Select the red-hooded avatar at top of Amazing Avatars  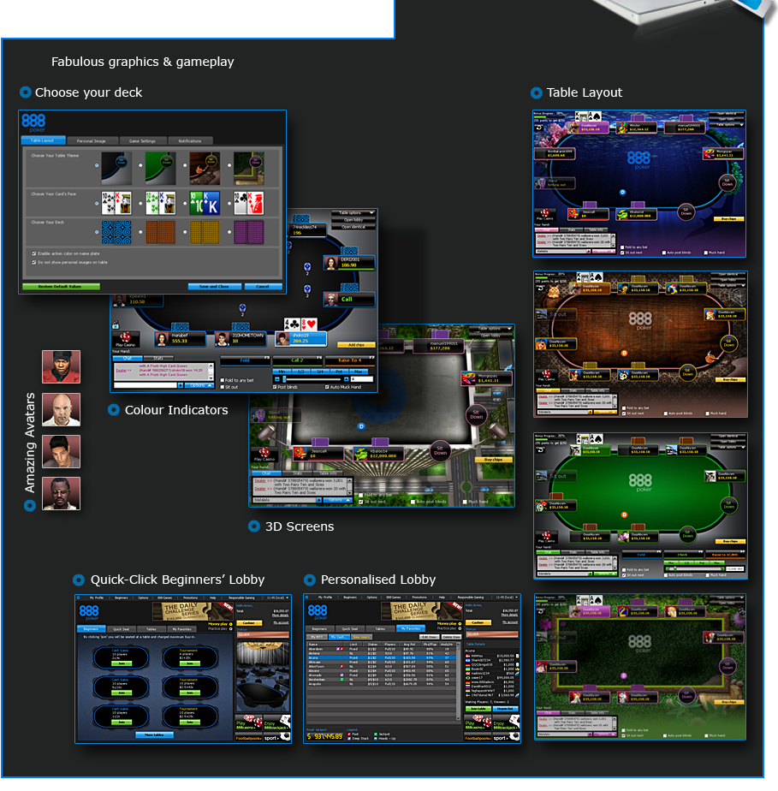[x=61, y=366]
